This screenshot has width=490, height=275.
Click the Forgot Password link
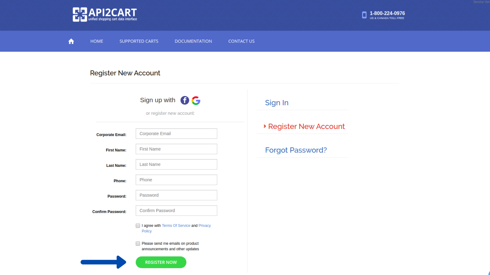pos(296,150)
